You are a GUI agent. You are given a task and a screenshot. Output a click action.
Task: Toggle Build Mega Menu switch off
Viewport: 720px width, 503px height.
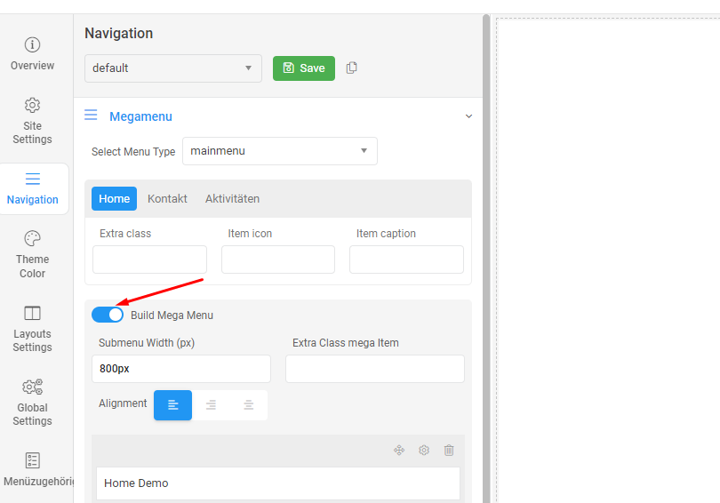point(108,315)
